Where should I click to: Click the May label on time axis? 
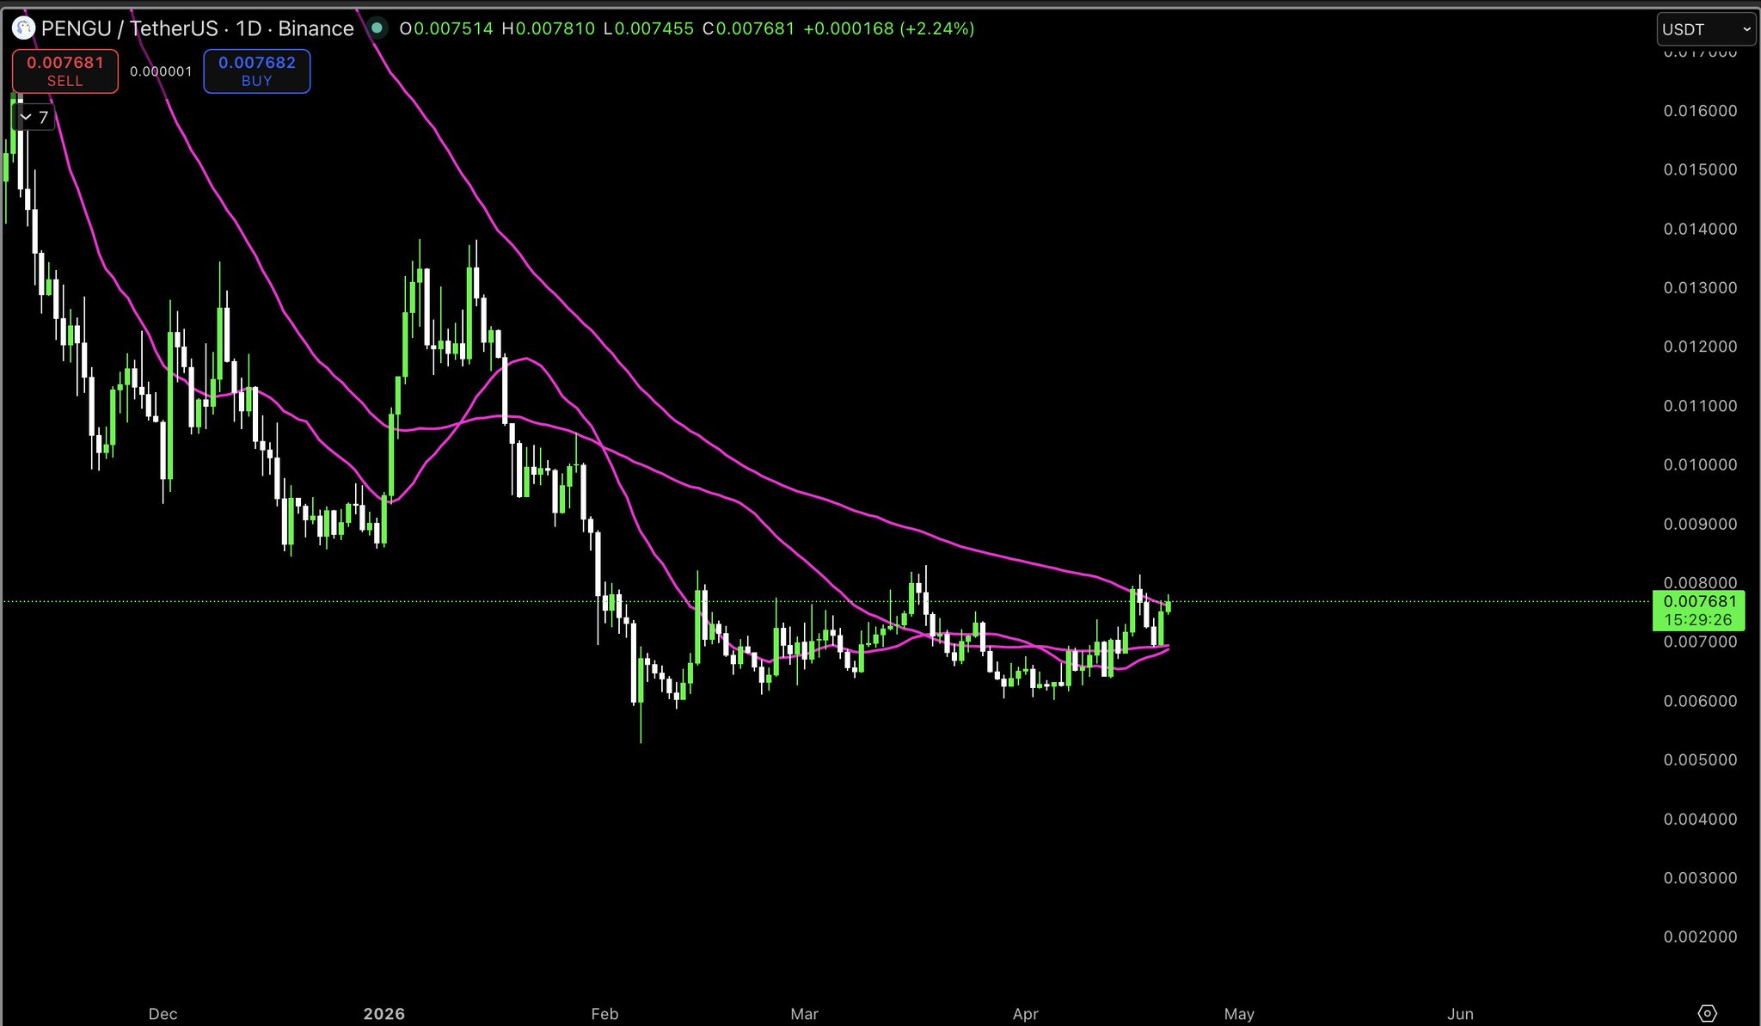[x=1238, y=1014]
